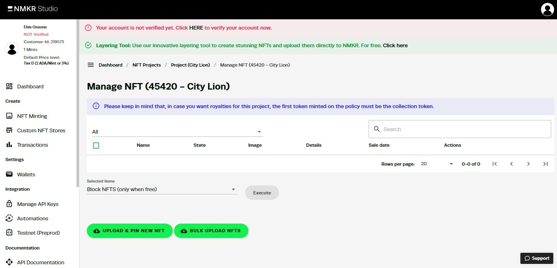Click the Transactions bar chart icon
The image size is (557, 268).
9,145
